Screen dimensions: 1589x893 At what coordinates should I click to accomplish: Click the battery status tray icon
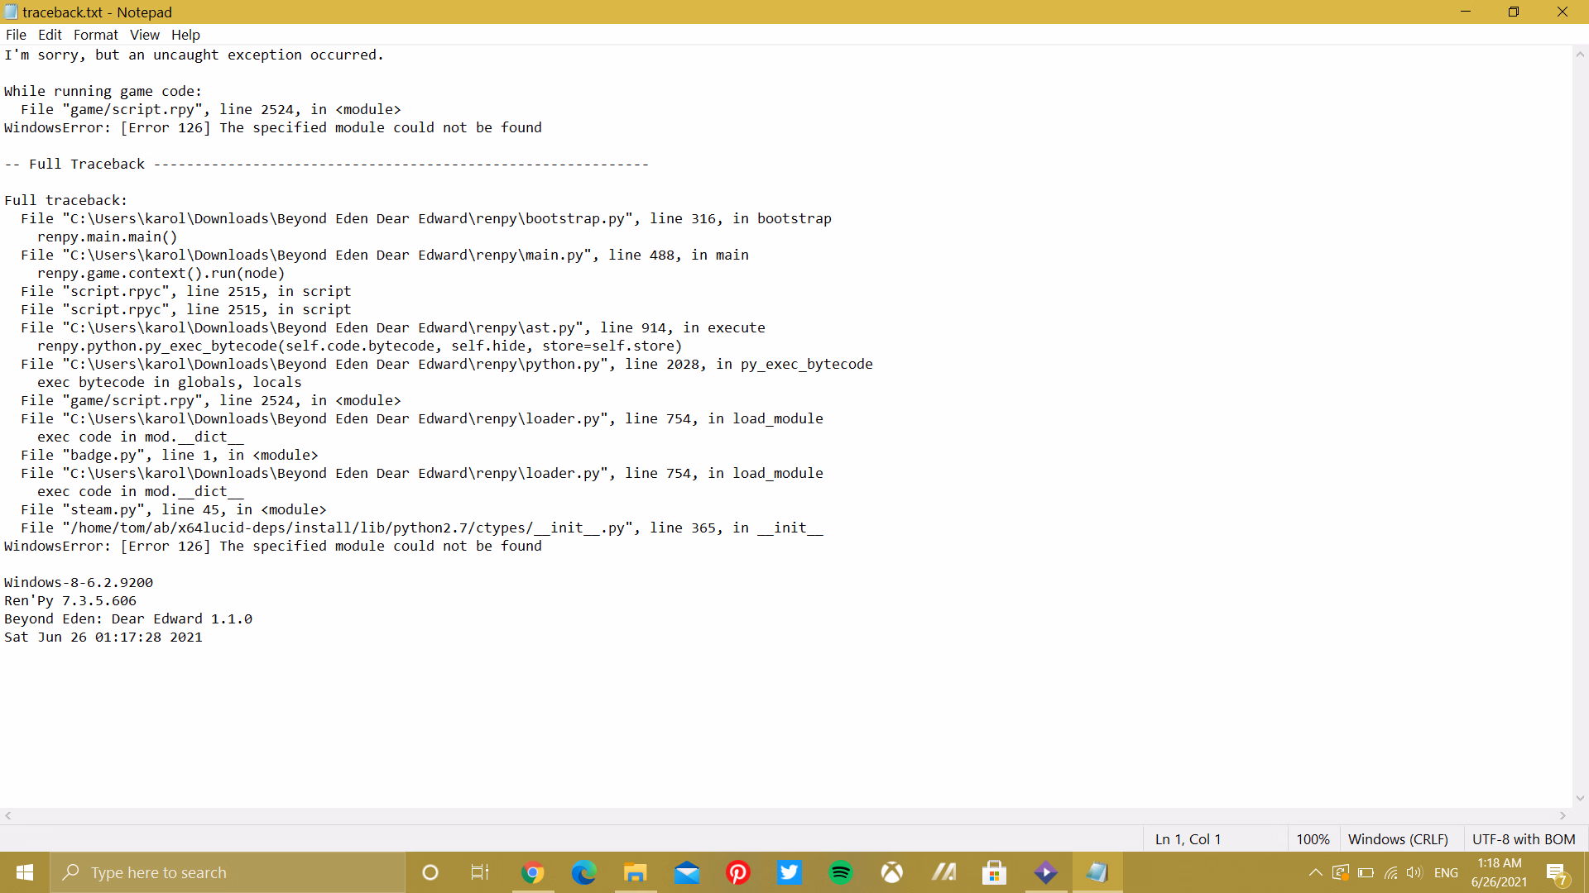(1366, 872)
